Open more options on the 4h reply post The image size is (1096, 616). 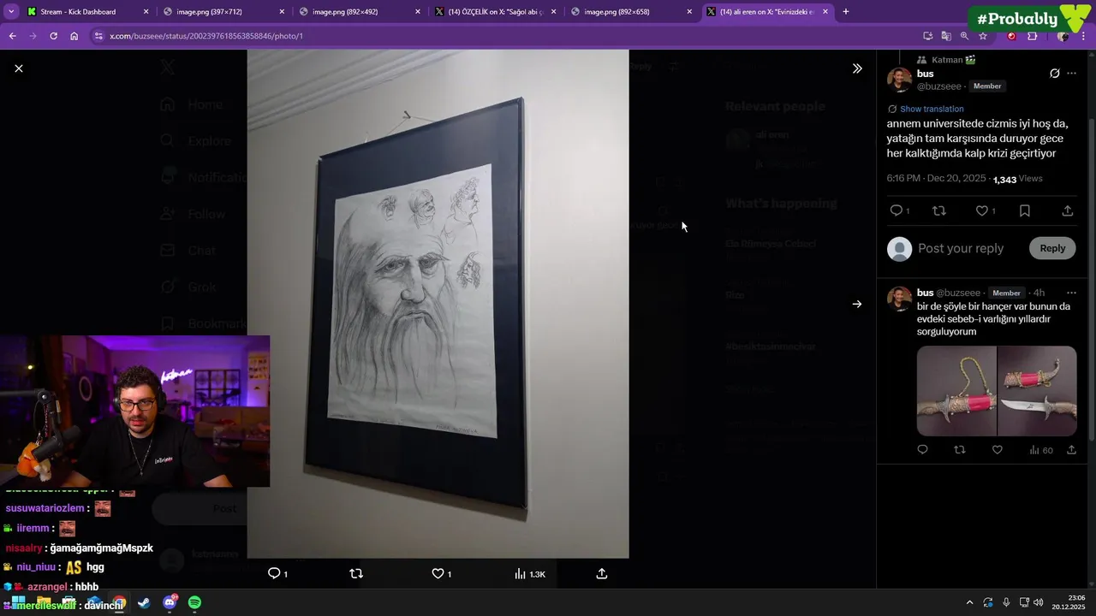tap(1071, 293)
